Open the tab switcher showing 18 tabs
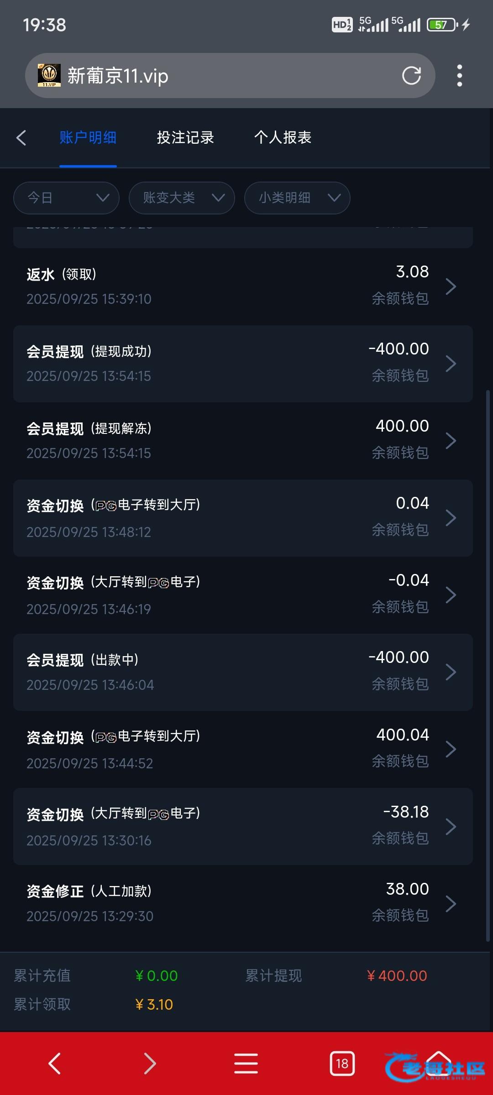Image resolution: width=493 pixels, height=1095 pixels. 342,1064
